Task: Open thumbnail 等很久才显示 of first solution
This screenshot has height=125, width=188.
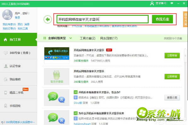Action: 57,56
